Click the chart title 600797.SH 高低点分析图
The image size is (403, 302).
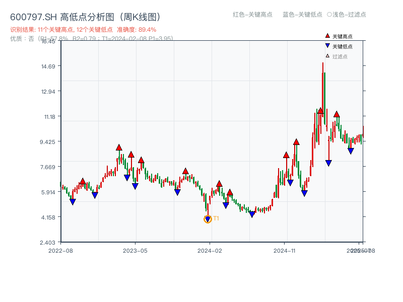click(x=86, y=17)
